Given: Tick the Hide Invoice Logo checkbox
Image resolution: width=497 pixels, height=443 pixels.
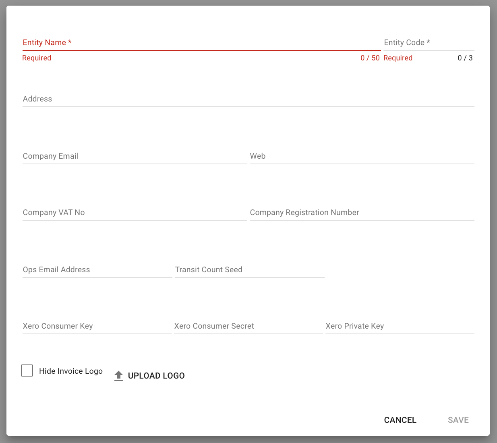Looking at the screenshot, I should coord(27,371).
